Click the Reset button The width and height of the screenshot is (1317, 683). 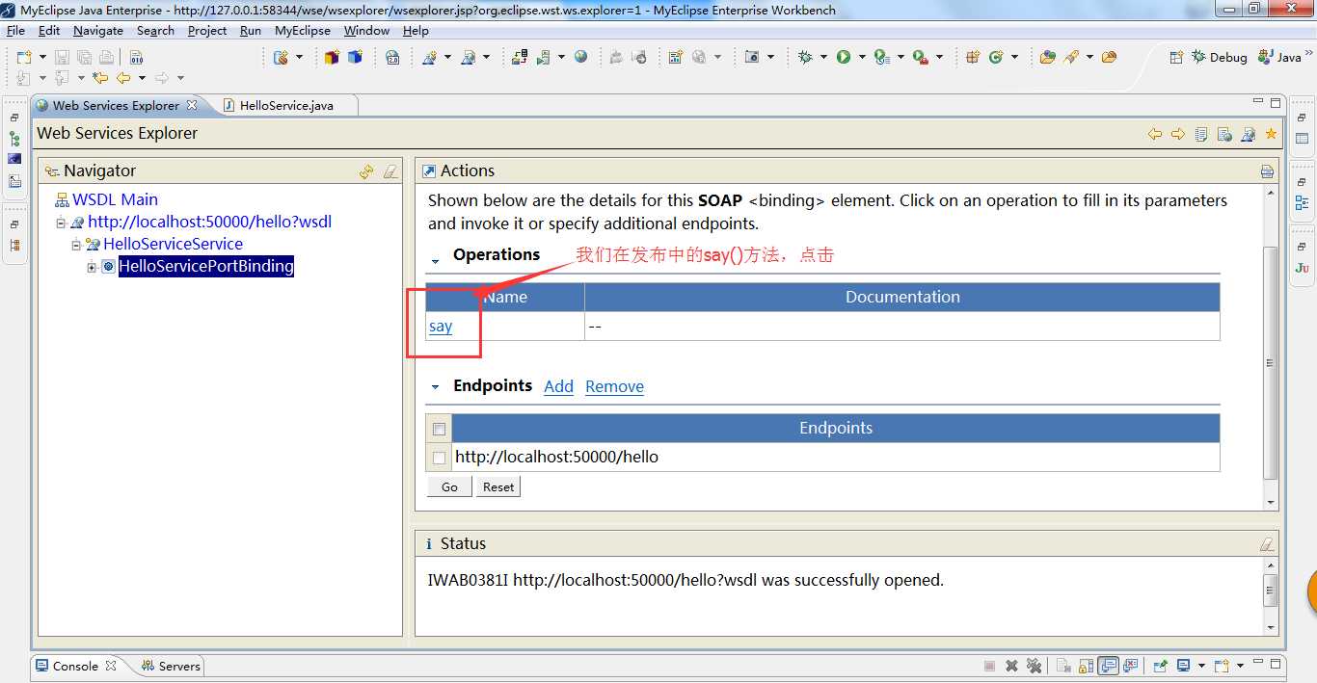[498, 486]
